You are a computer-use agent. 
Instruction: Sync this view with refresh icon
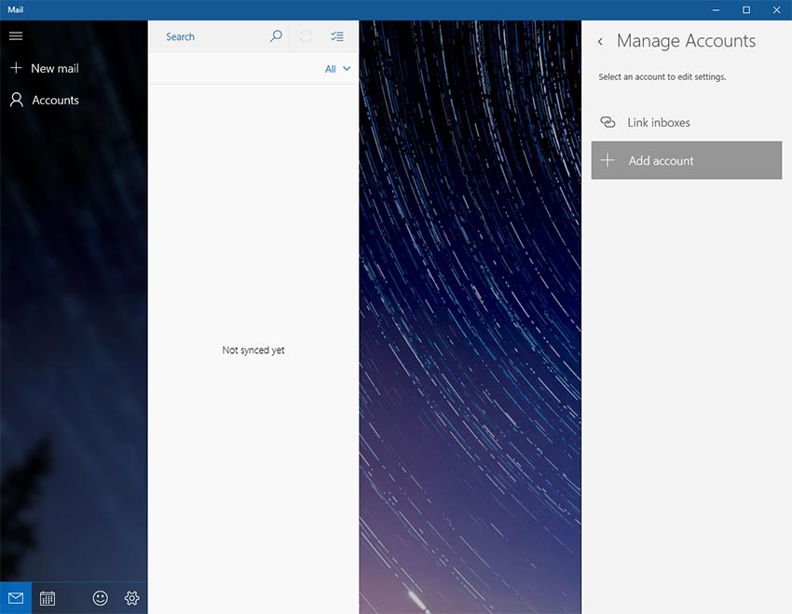(x=306, y=36)
